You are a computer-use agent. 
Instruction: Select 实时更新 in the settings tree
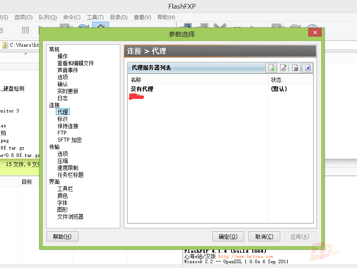[x=68, y=92]
